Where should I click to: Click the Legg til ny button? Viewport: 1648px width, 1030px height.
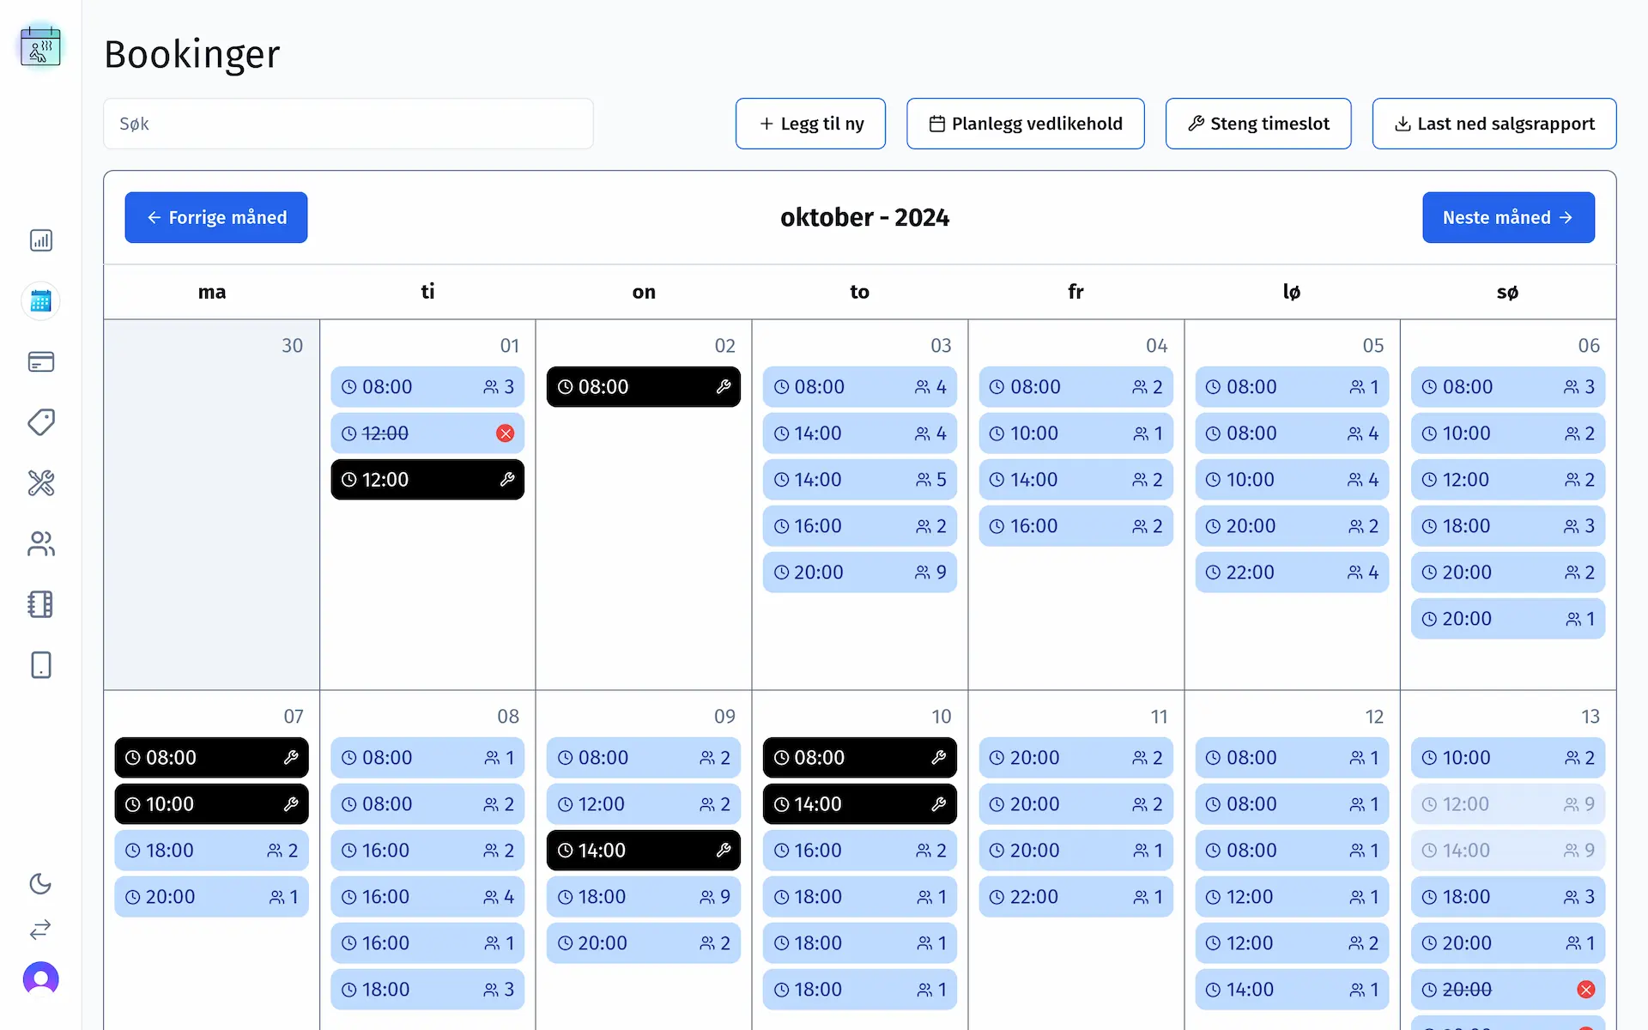click(810, 124)
